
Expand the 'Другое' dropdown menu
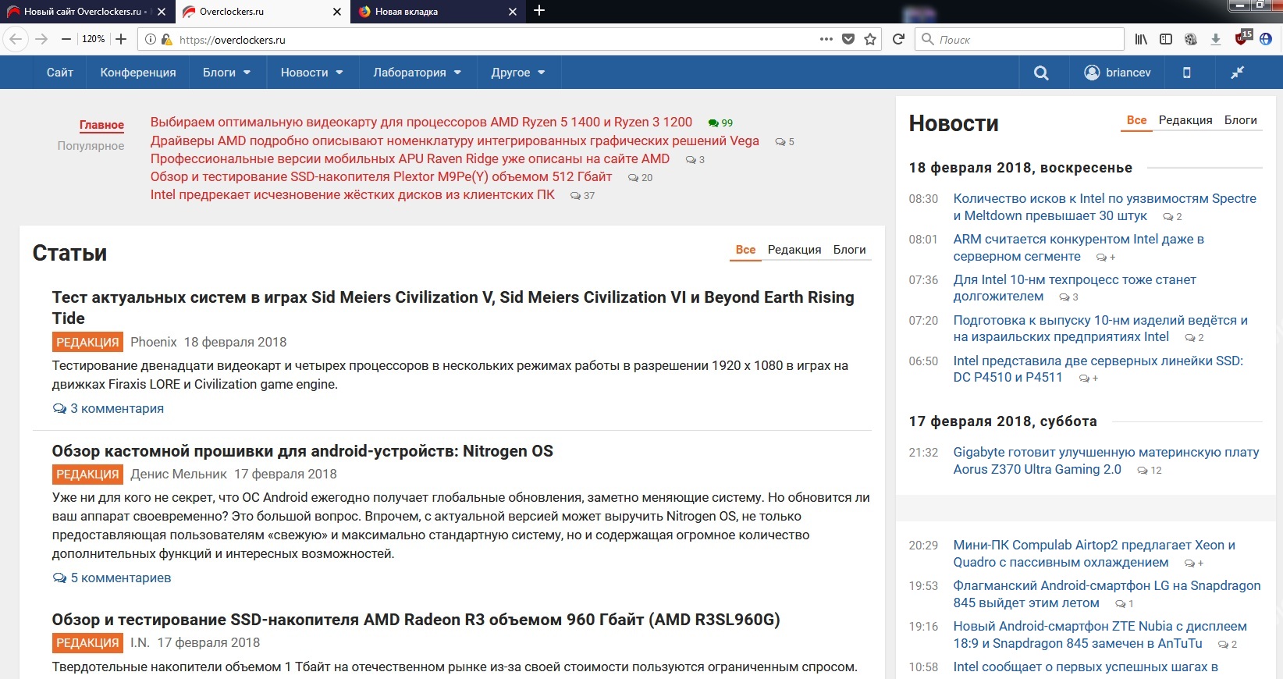pos(518,73)
